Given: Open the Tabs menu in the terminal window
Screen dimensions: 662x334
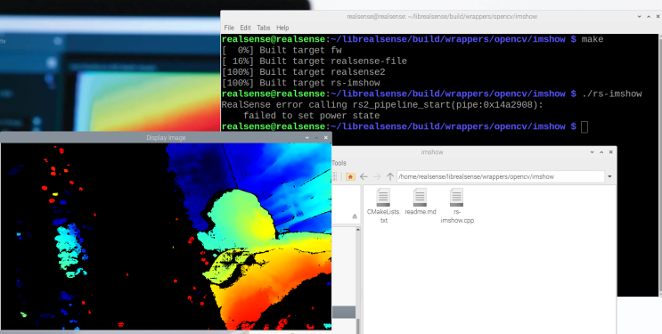Looking at the screenshot, I should point(264,28).
